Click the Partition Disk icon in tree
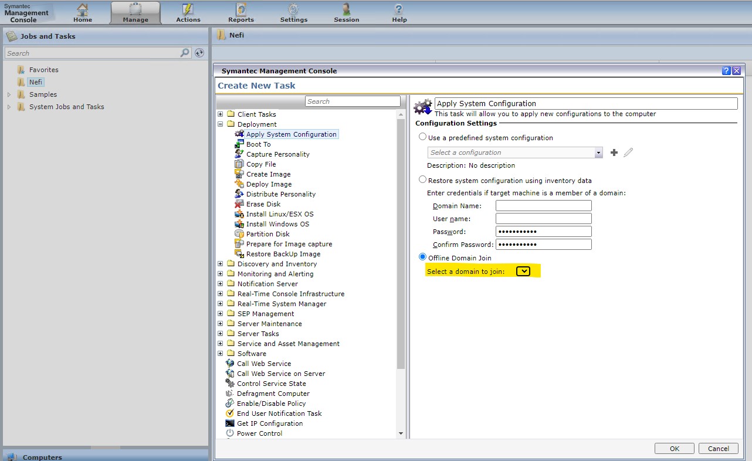Screen dimensions: 752x461 point(239,234)
